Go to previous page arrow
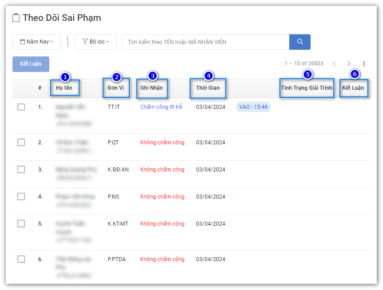 pyautogui.click(x=334, y=64)
